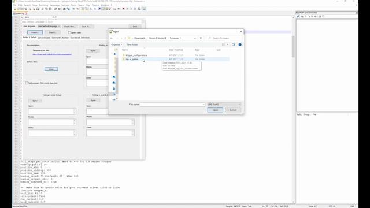Click the blue Help icon in Open dialog
This screenshot has height=208, width=370.
[x=240, y=44]
